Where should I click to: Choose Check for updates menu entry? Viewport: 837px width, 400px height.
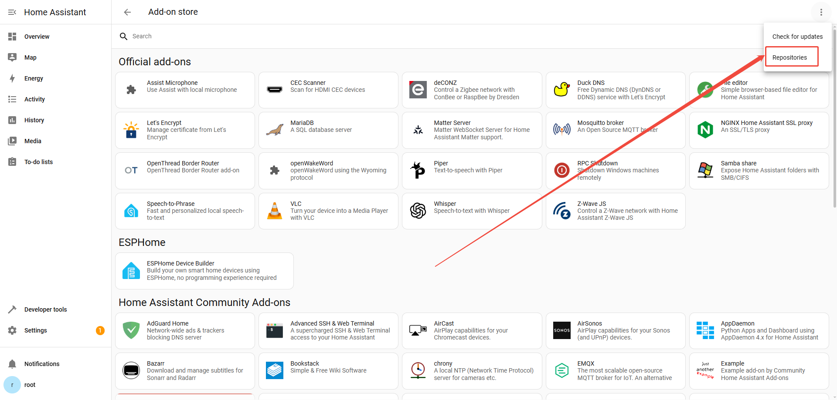pos(797,37)
